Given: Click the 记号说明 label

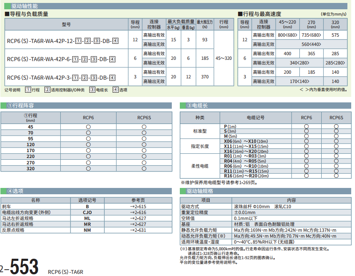Looking at the screenshot, I should tap(12, 90).
